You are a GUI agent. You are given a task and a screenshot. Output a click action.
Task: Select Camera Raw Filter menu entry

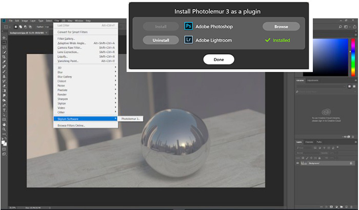(86, 48)
